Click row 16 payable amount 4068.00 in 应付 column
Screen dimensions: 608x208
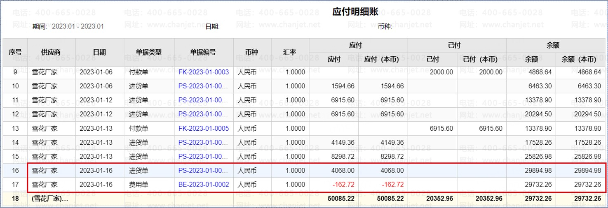click(343, 171)
